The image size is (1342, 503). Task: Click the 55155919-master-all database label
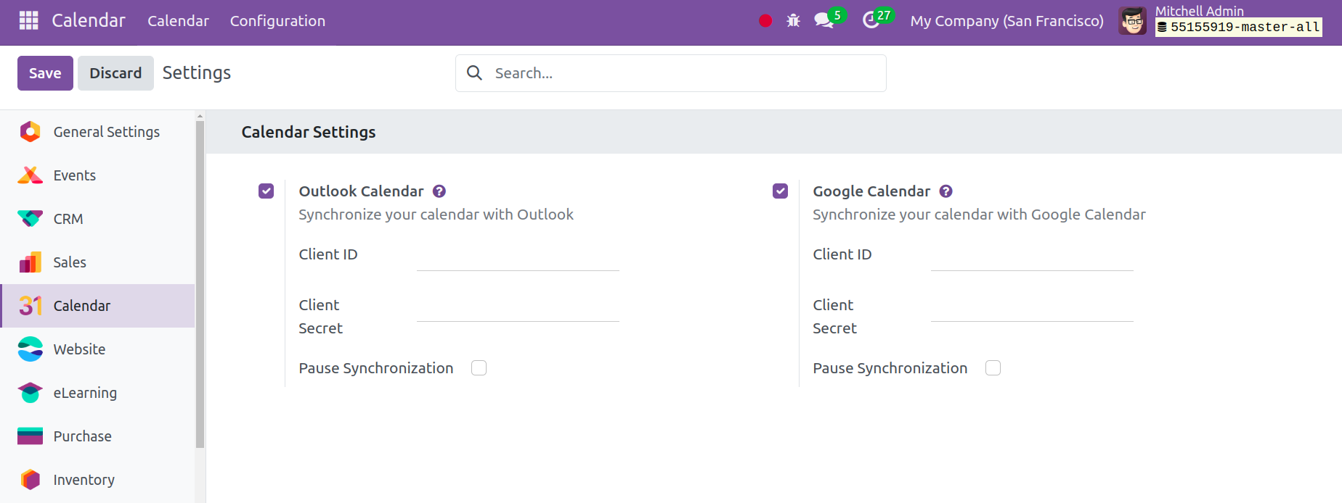[1239, 28]
